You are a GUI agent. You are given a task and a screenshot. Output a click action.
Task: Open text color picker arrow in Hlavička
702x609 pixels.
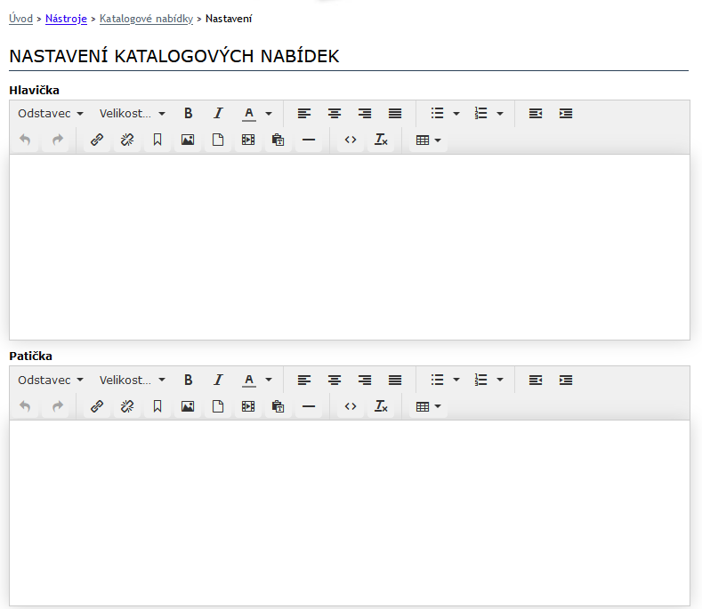pos(269,114)
